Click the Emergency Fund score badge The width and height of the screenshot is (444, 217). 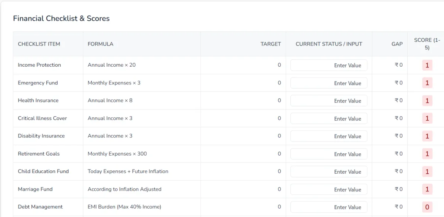427,83
